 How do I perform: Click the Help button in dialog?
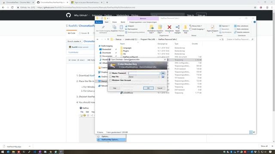(115, 88)
